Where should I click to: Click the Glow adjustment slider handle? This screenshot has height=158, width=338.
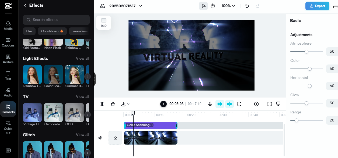point(306,103)
